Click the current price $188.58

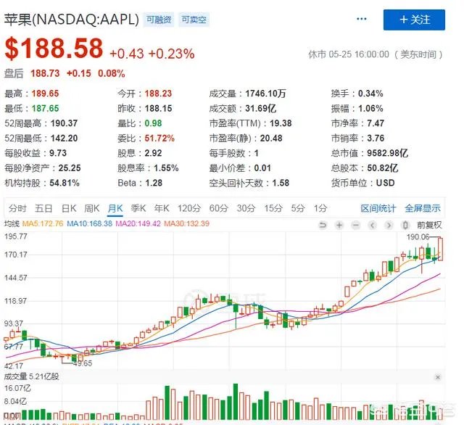(54, 49)
